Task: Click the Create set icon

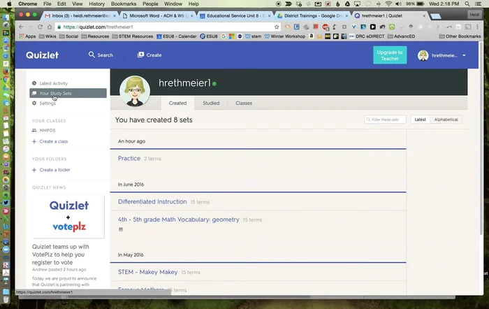Action: point(140,55)
